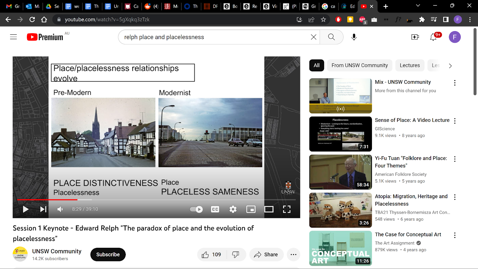Open browser extensions puzzle icon
Image resolution: width=478 pixels, height=269 pixels.
coord(422,19)
